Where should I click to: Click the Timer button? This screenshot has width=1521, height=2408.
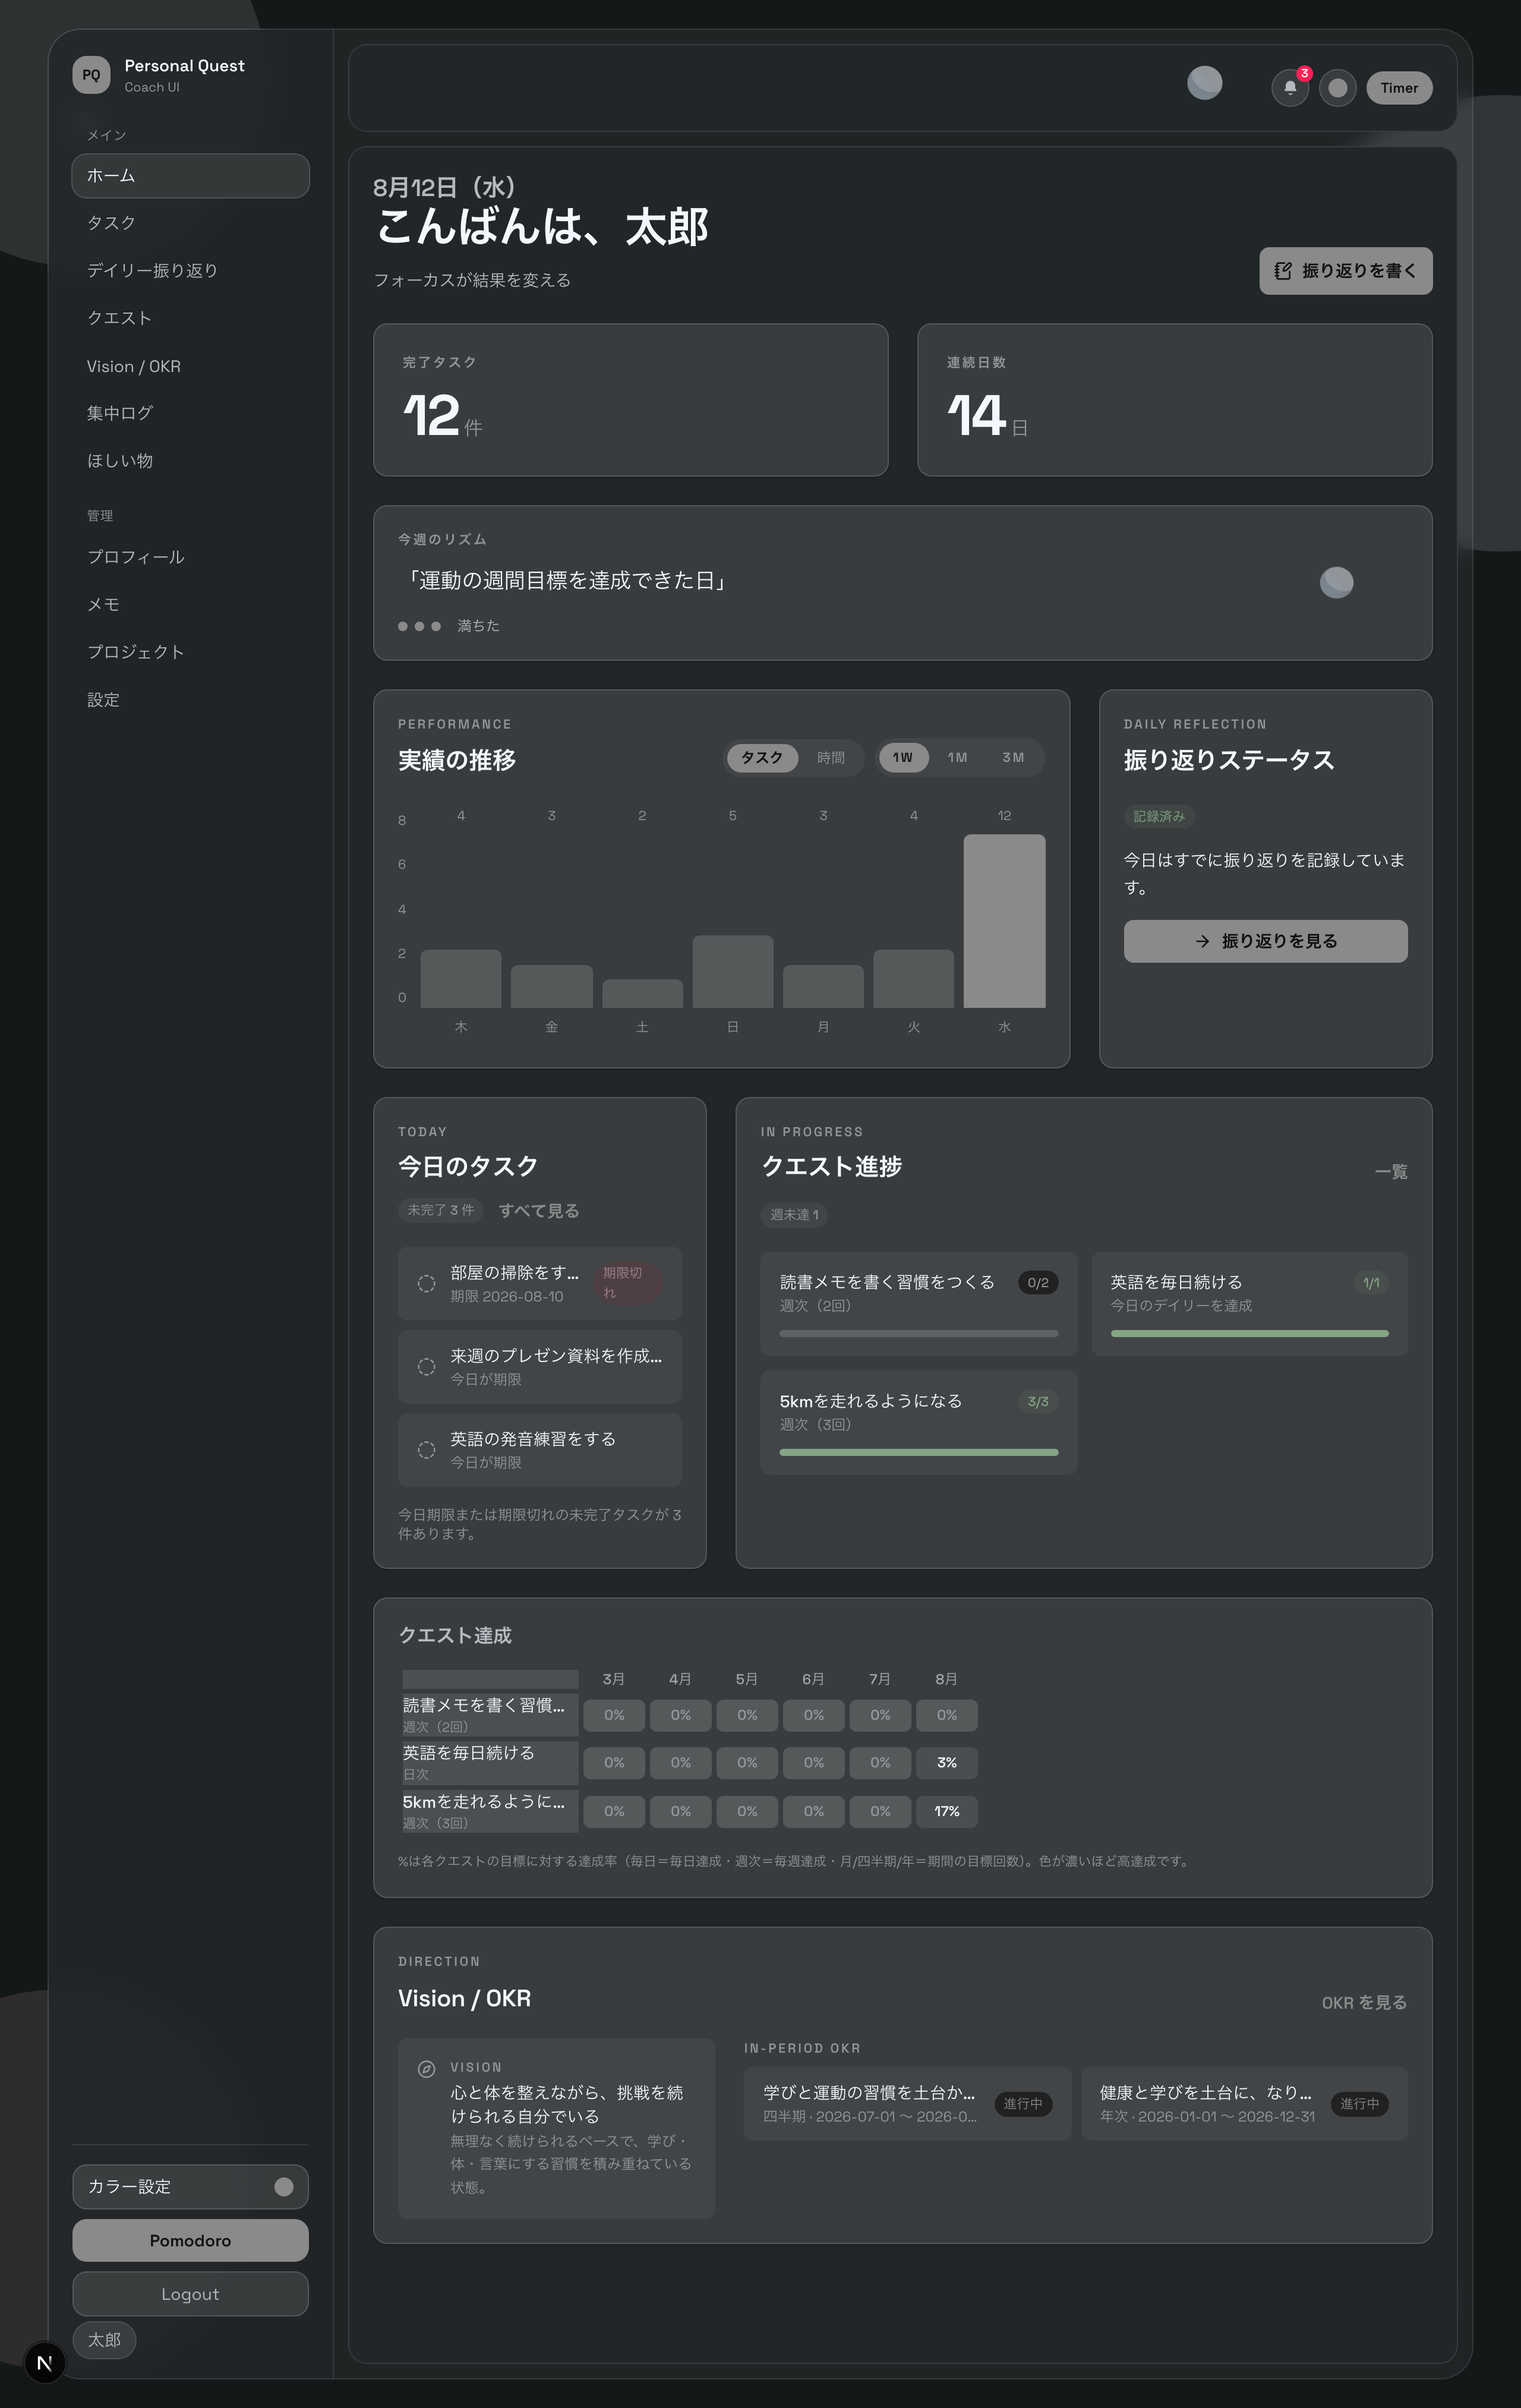coord(1399,88)
